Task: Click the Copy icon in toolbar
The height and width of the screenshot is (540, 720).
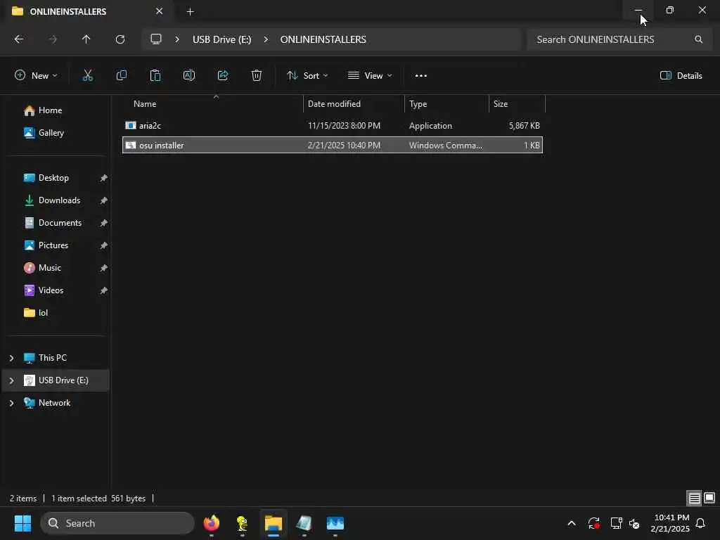Action: tap(121, 75)
